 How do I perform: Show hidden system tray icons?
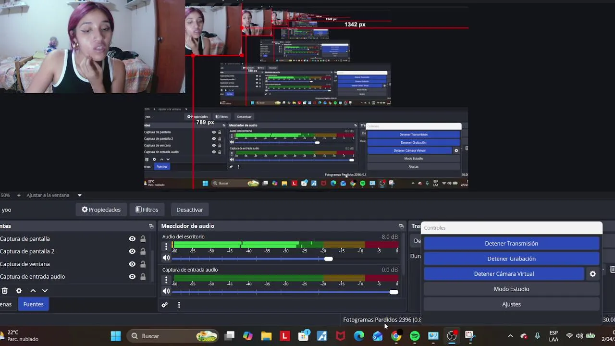click(510, 336)
